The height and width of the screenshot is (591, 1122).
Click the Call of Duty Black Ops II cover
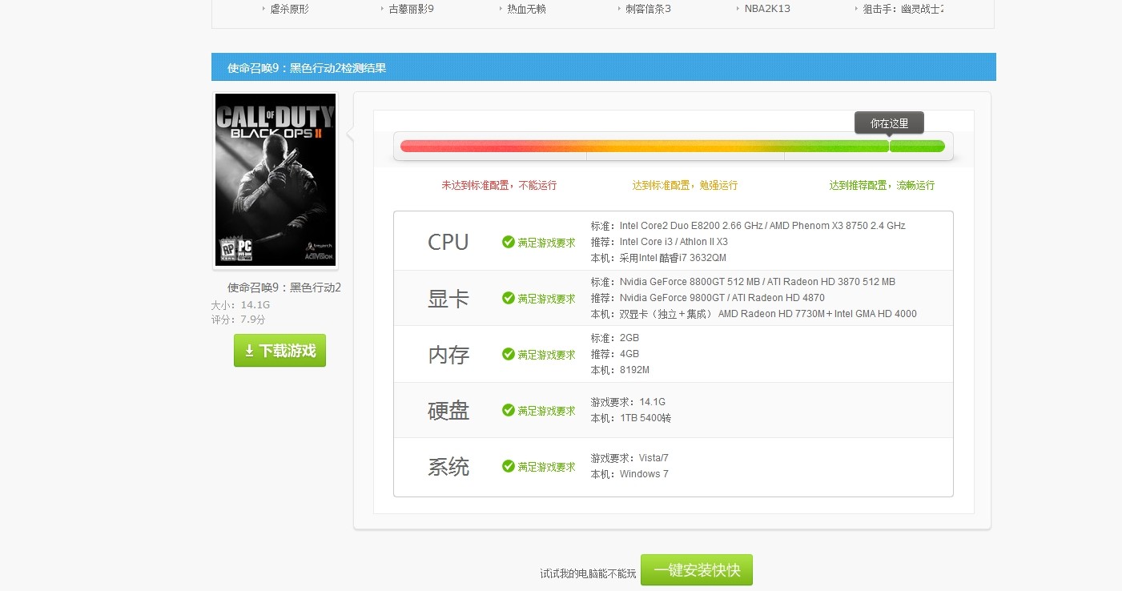point(275,179)
